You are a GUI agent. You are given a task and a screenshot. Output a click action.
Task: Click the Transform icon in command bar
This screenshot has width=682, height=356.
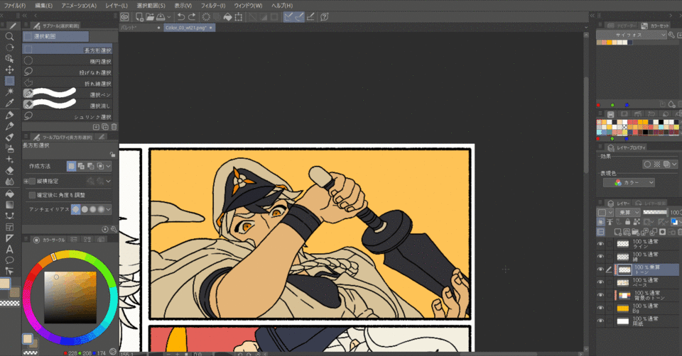(x=239, y=17)
